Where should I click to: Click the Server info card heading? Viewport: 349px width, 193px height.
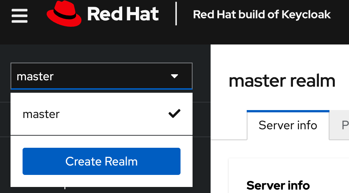point(278,185)
